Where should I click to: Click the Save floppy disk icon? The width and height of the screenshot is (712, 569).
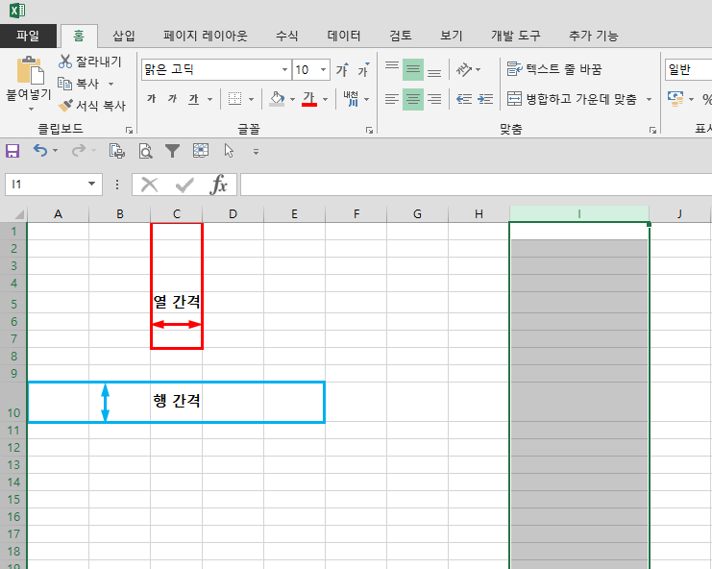12,151
